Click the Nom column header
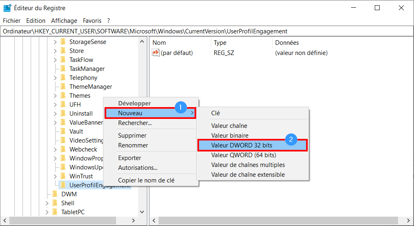This screenshot has height=226, width=414. point(181,43)
